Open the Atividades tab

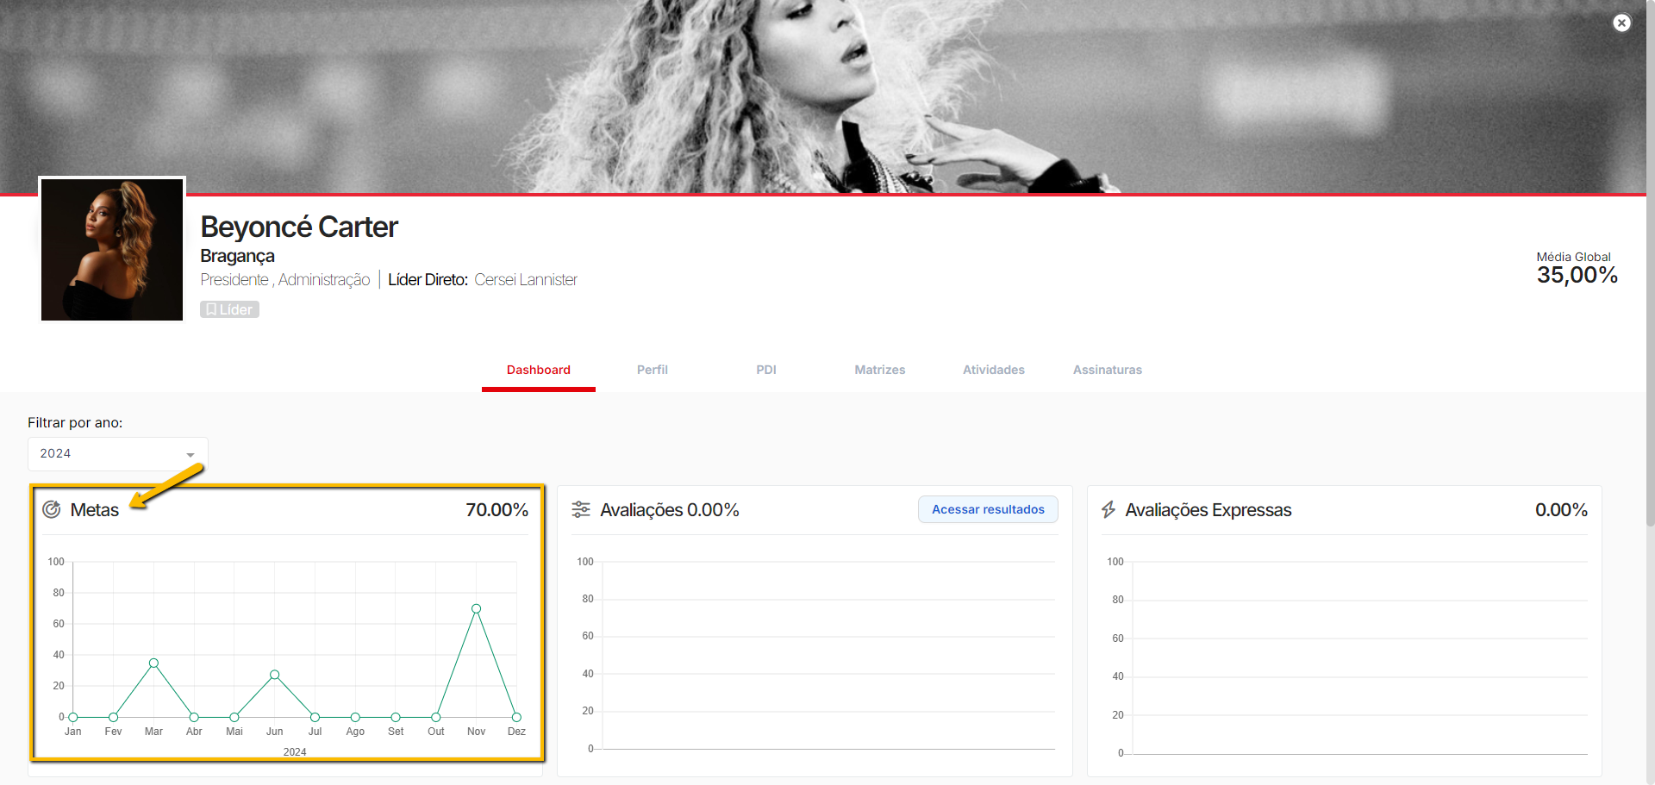point(994,370)
